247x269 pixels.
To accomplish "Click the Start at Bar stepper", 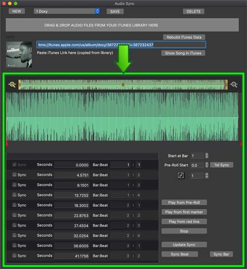I will point(207,156).
